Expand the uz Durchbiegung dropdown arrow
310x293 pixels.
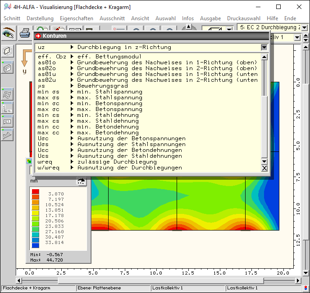[x=264, y=47]
